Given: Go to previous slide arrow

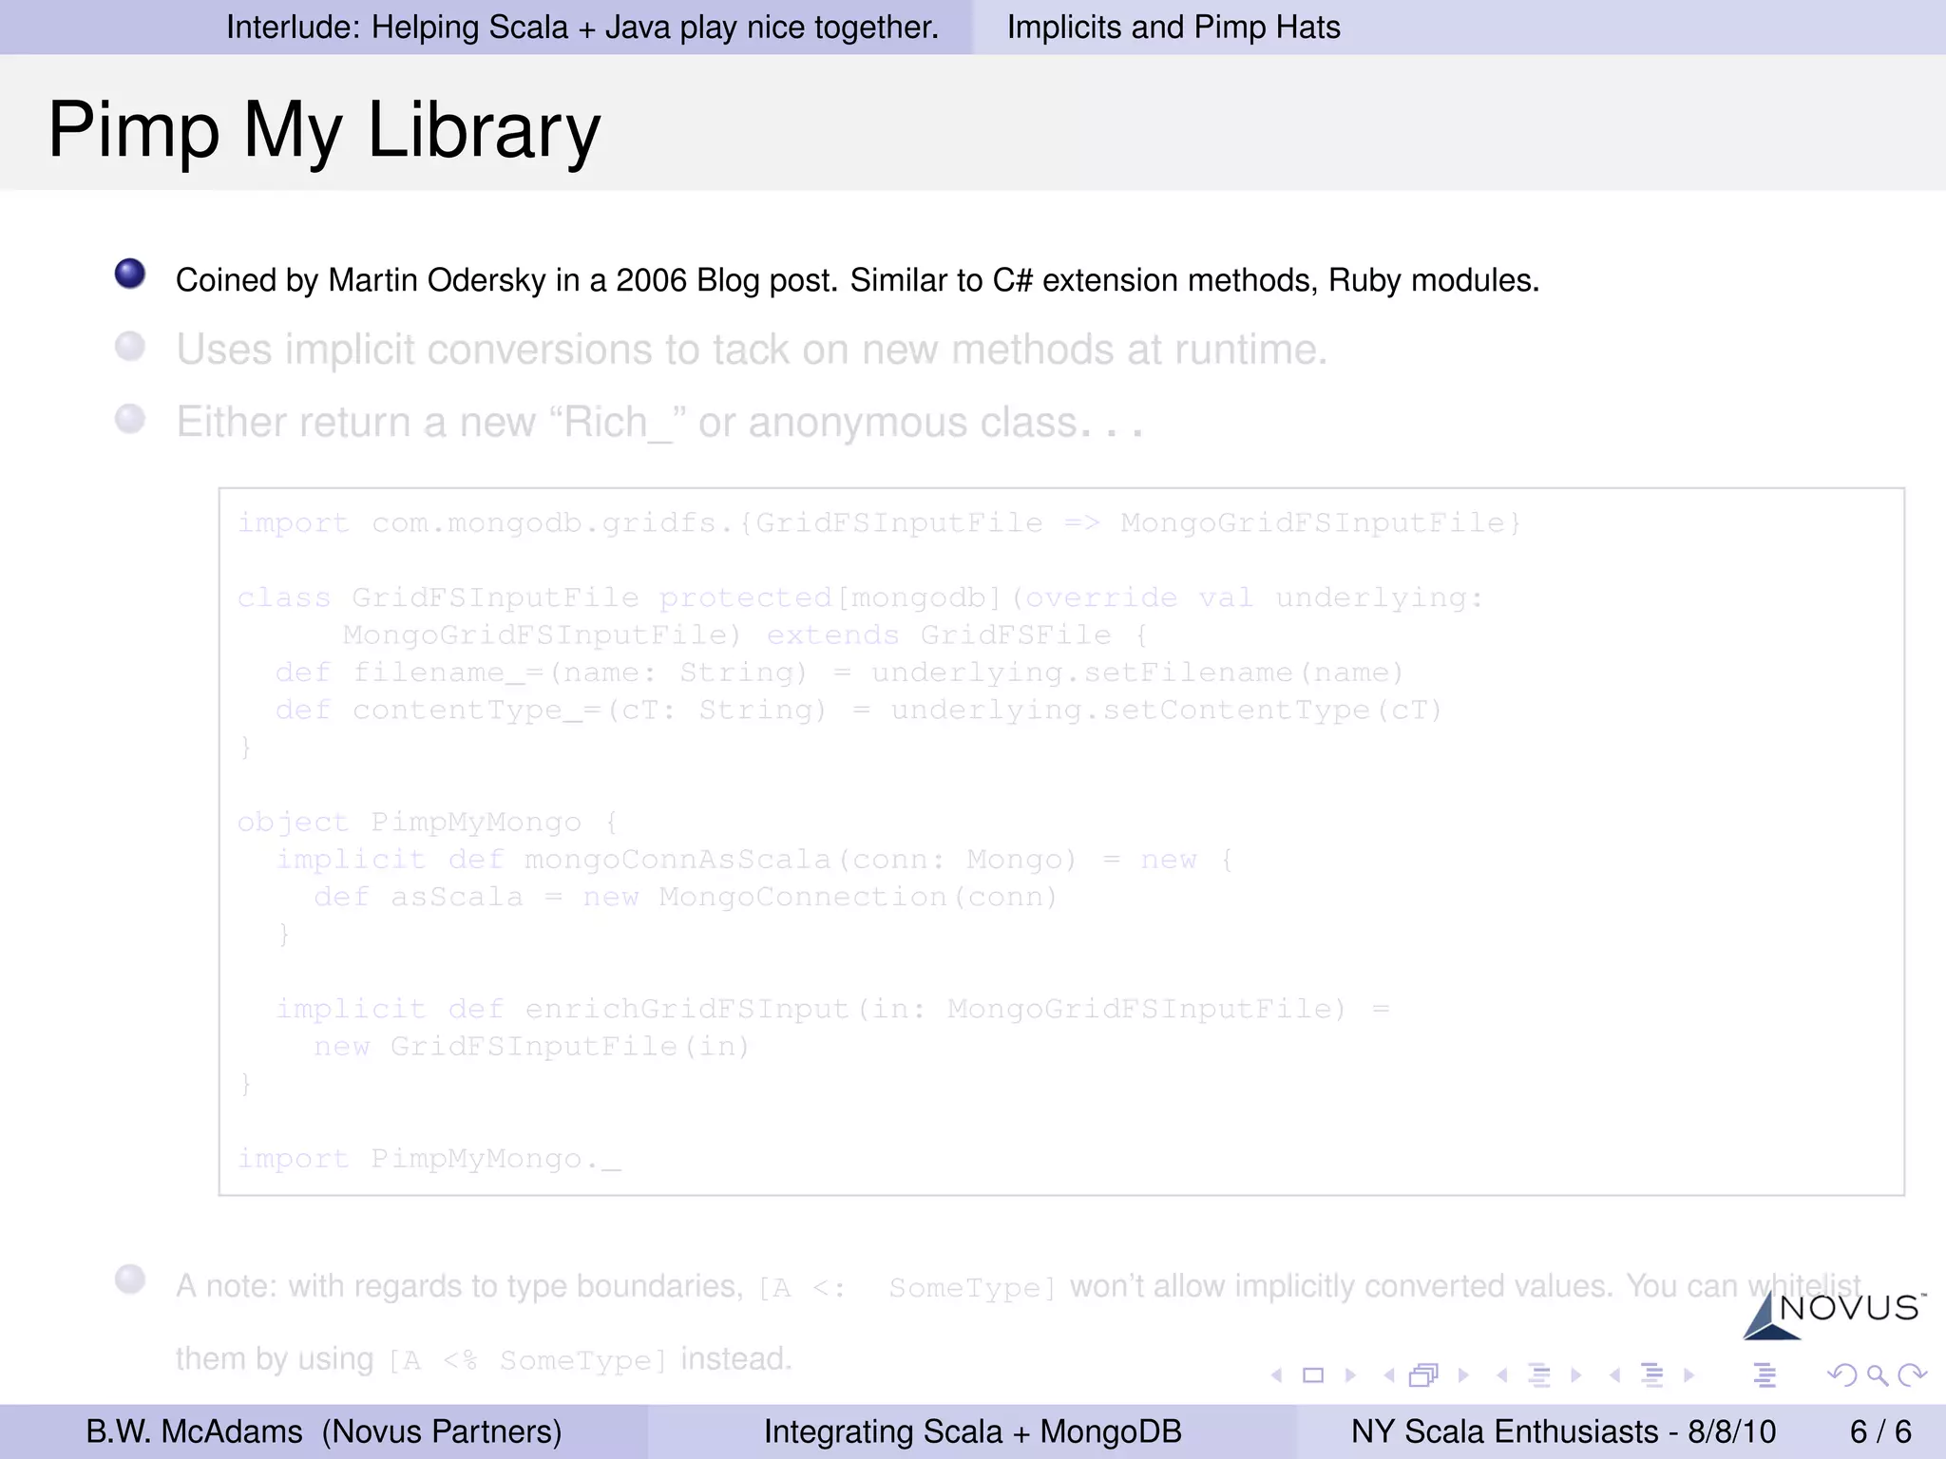Looking at the screenshot, I should coord(1277,1374).
